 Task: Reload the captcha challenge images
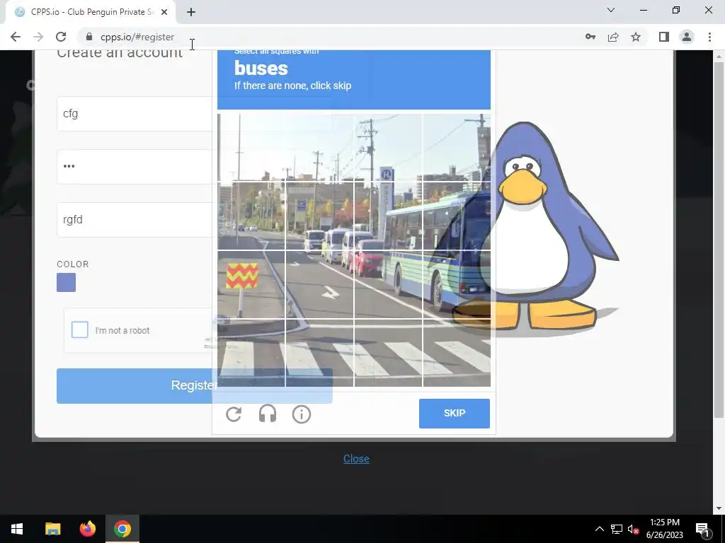tap(234, 414)
